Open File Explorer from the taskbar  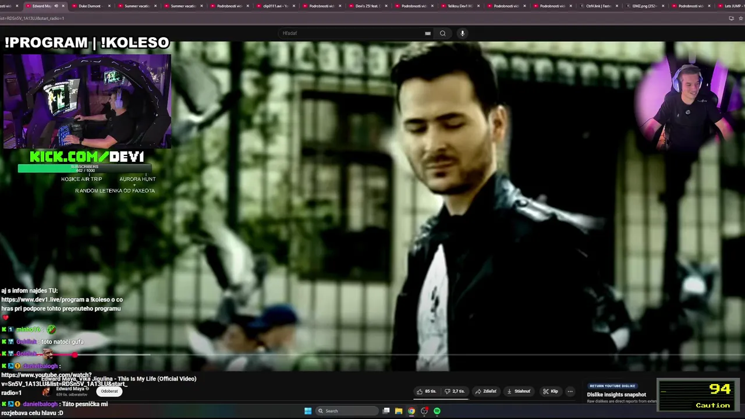[x=399, y=411]
